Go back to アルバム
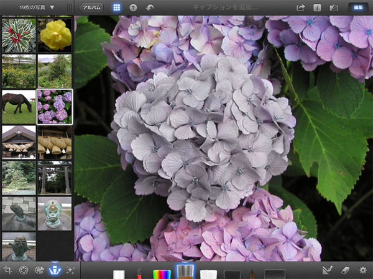 click(x=91, y=7)
